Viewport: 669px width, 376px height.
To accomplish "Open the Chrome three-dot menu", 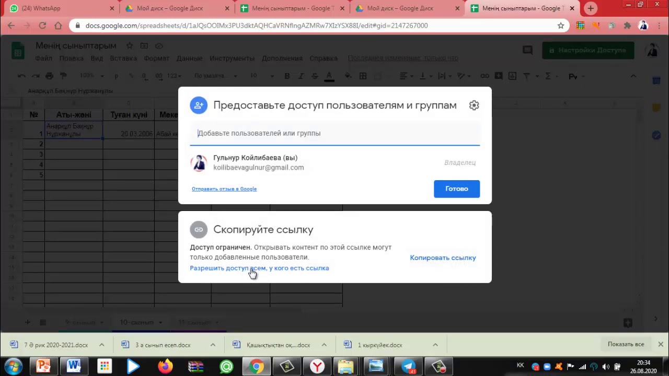I will pyautogui.click(x=659, y=25).
